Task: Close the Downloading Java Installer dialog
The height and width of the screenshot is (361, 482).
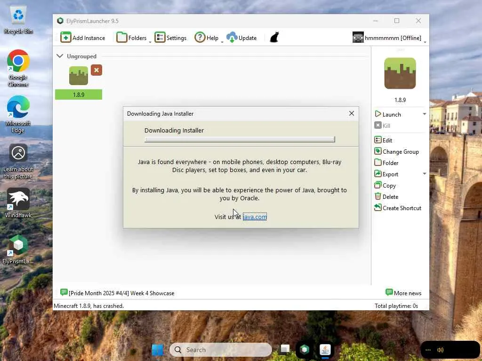Action: tap(351, 114)
